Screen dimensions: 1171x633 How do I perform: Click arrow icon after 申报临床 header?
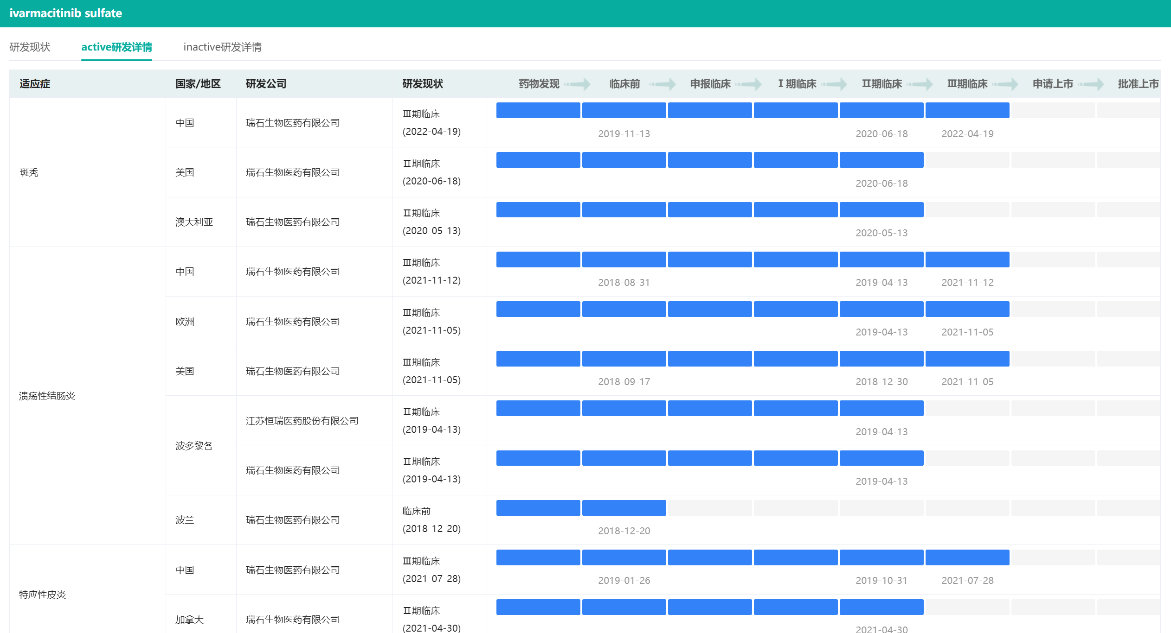(x=749, y=84)
